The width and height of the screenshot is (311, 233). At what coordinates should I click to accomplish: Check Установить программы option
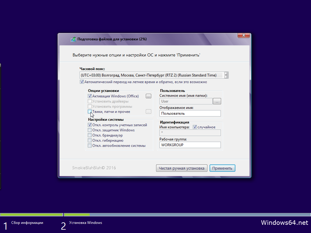pyautogui.click(x=90, y=106)
